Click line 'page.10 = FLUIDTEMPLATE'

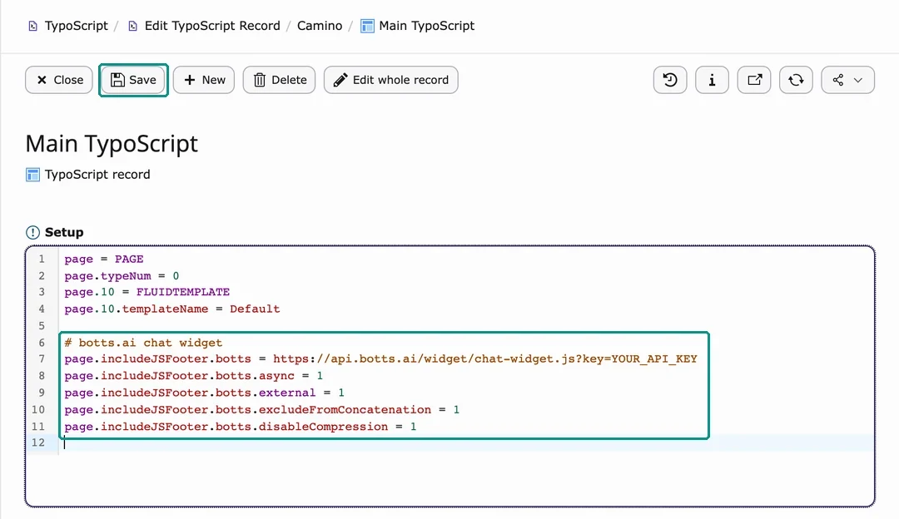tap(147, 292)
